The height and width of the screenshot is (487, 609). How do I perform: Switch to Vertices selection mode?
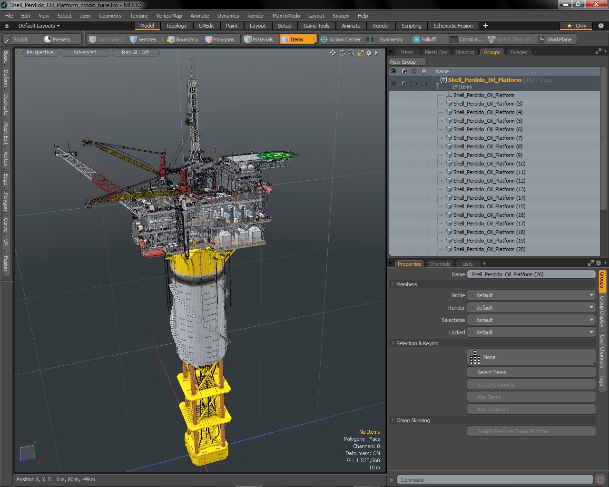click(147, 39)
